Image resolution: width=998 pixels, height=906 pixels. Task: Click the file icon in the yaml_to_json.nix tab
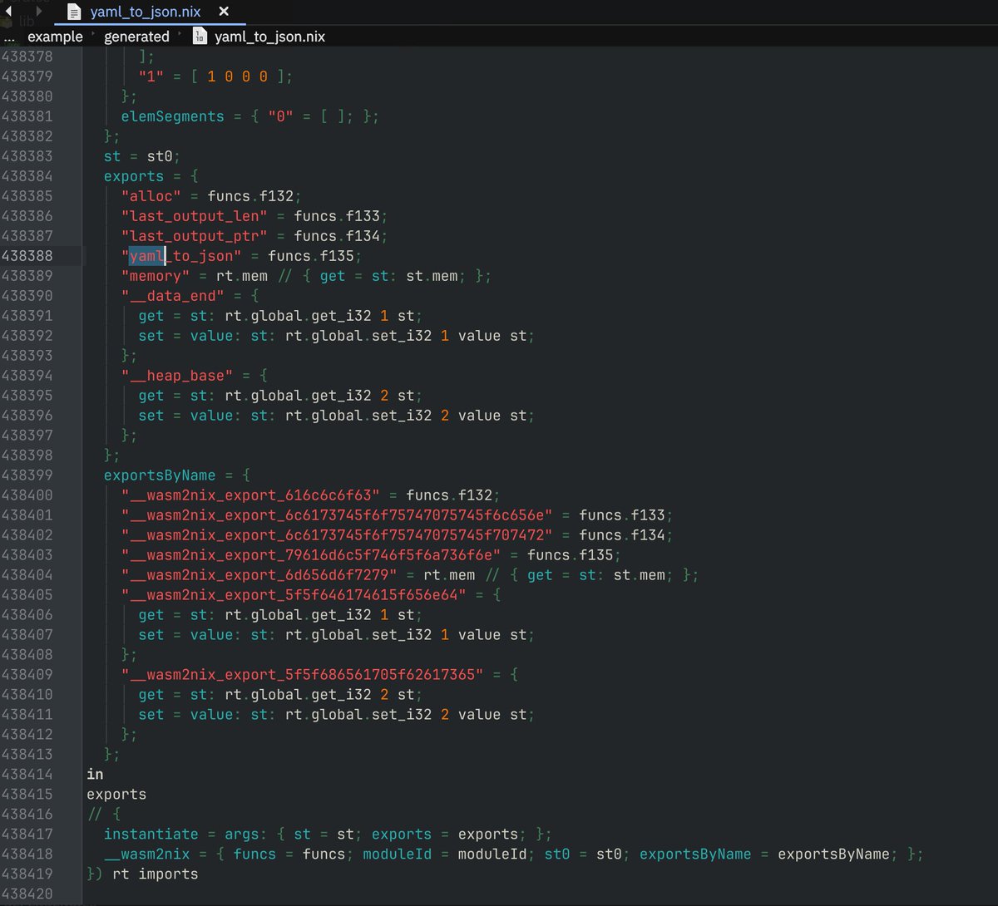[x=74, y=12]
